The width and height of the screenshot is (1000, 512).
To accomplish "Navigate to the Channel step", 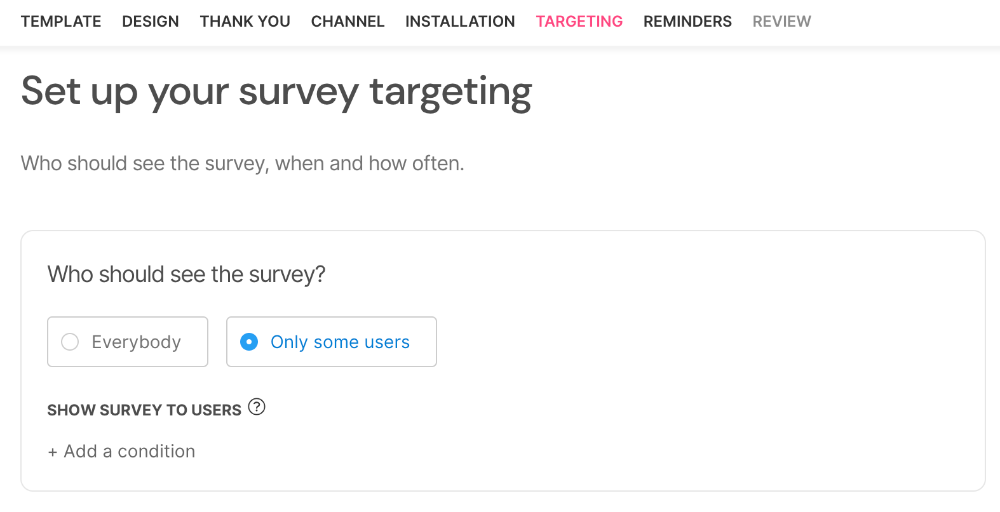I will [348, 22].
